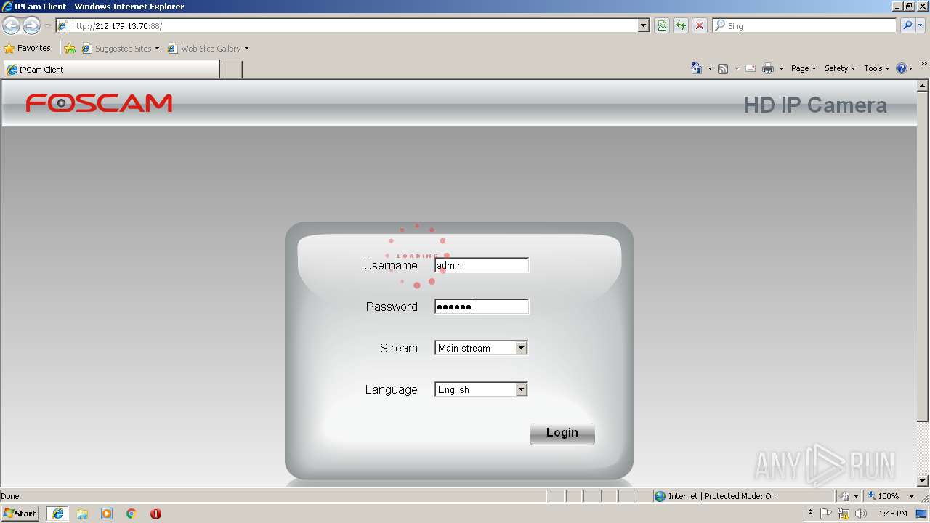Expand the address bar history dropdown
This screenshot has height=523, width=930.
coord(644,26)
